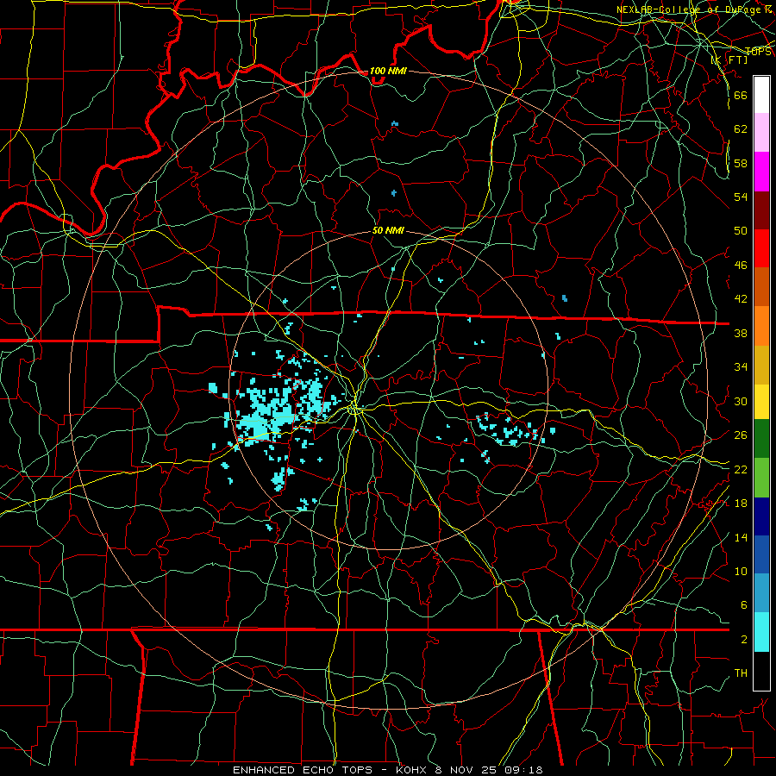Click the legend scale value "10"
The image size is (776, 776).
click(741, 571)
